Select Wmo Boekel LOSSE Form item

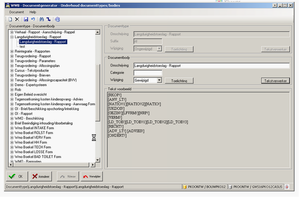[34, 152]
